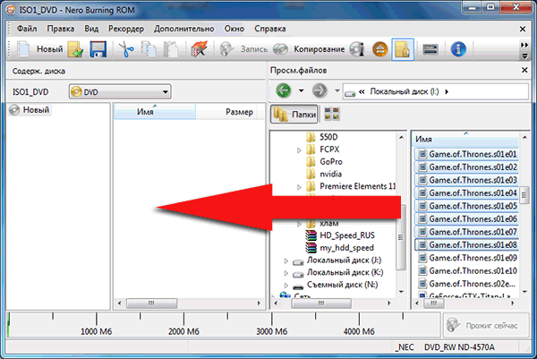Open the Справка menu
This screenshot has height=359, width=537.
coord(270,29)
